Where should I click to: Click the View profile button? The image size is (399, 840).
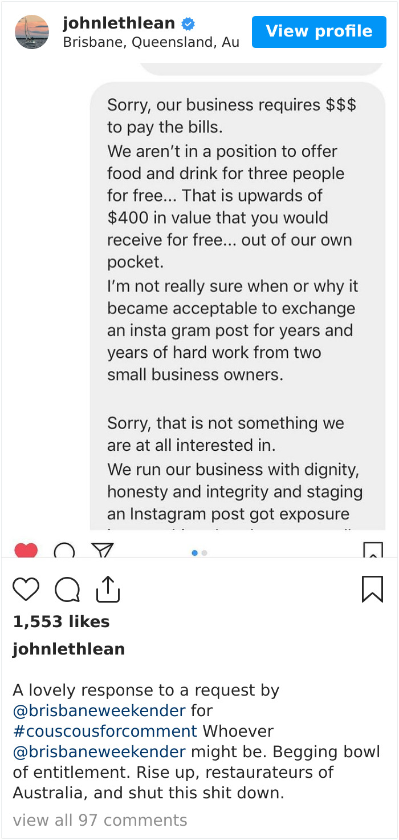(x=319, y=31)
